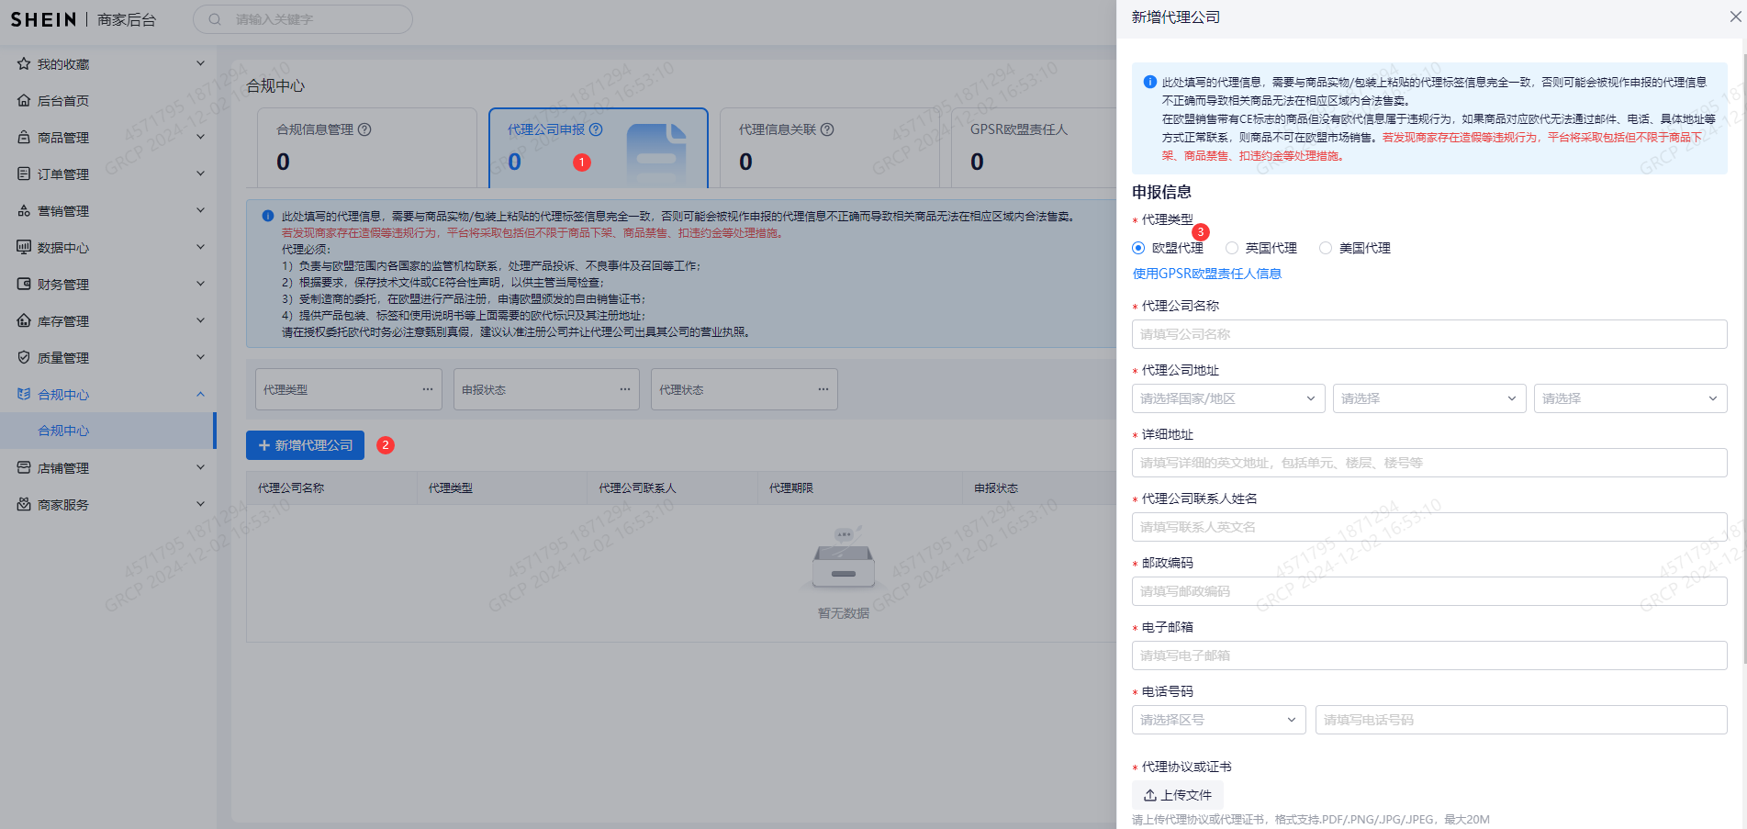Click 邮政编码 input field

coord(1429,591)
